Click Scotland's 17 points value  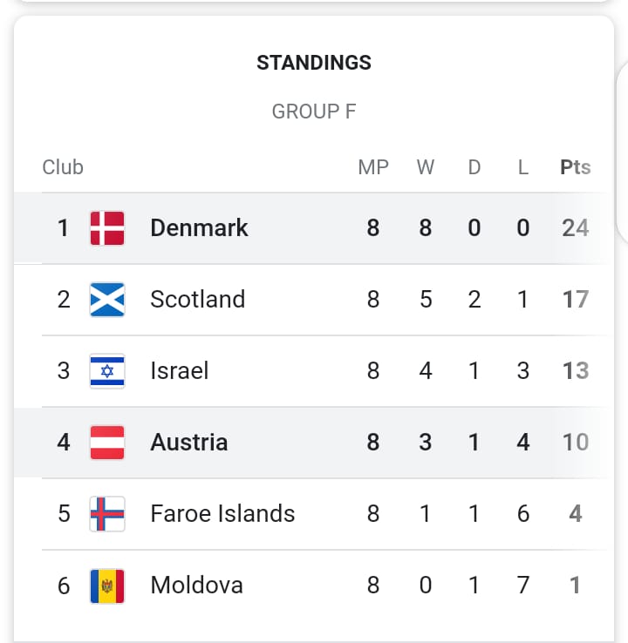click(575, 300)
